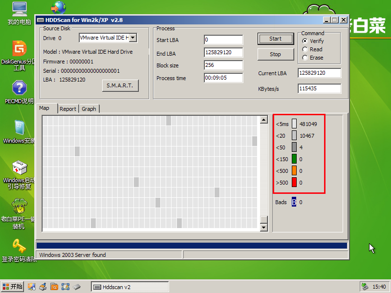The image size is (391, 293).
Task: Click the screen capture quick launch icon
Action: coord(65,287)
